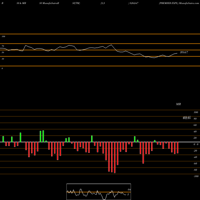The width and height of the screenshot is (200, 200).
Task: Click the RSI scale label 50
Action: (3, 52)
